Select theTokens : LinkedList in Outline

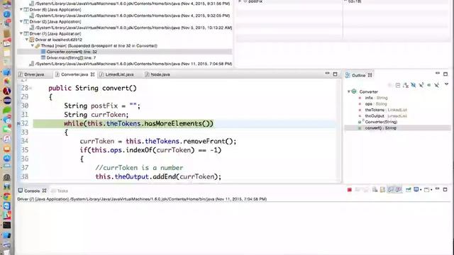tap(386, 110)
